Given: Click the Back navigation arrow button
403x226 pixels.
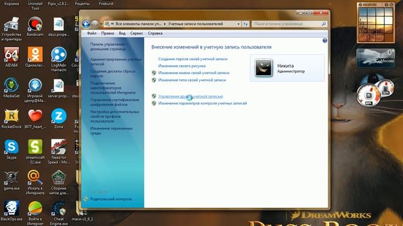Looking at the screenshot, I should coord(86,24).
